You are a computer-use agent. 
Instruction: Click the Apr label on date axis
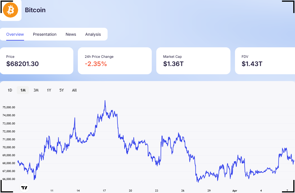tap(235, 190)
